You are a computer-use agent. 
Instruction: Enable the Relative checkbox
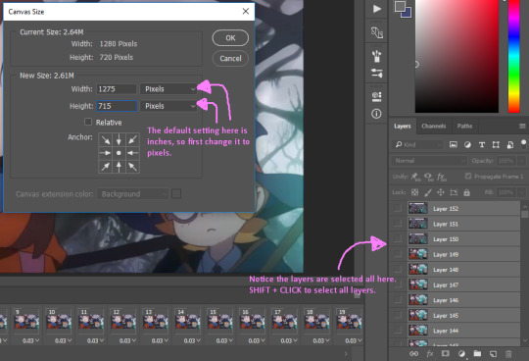[88, 122]
